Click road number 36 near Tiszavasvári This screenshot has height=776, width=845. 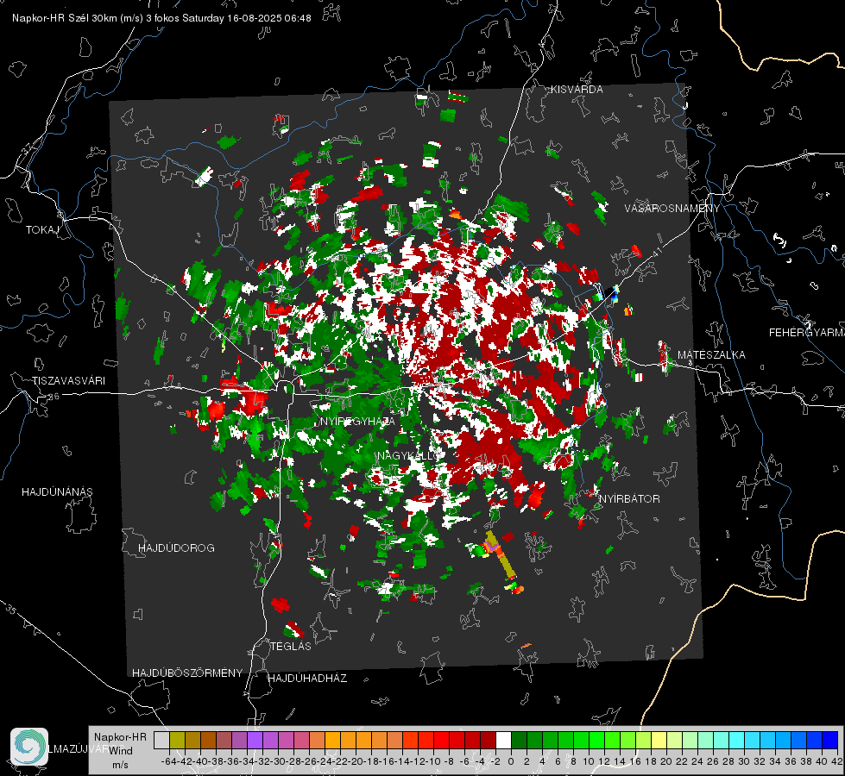(x=54, y=397)
